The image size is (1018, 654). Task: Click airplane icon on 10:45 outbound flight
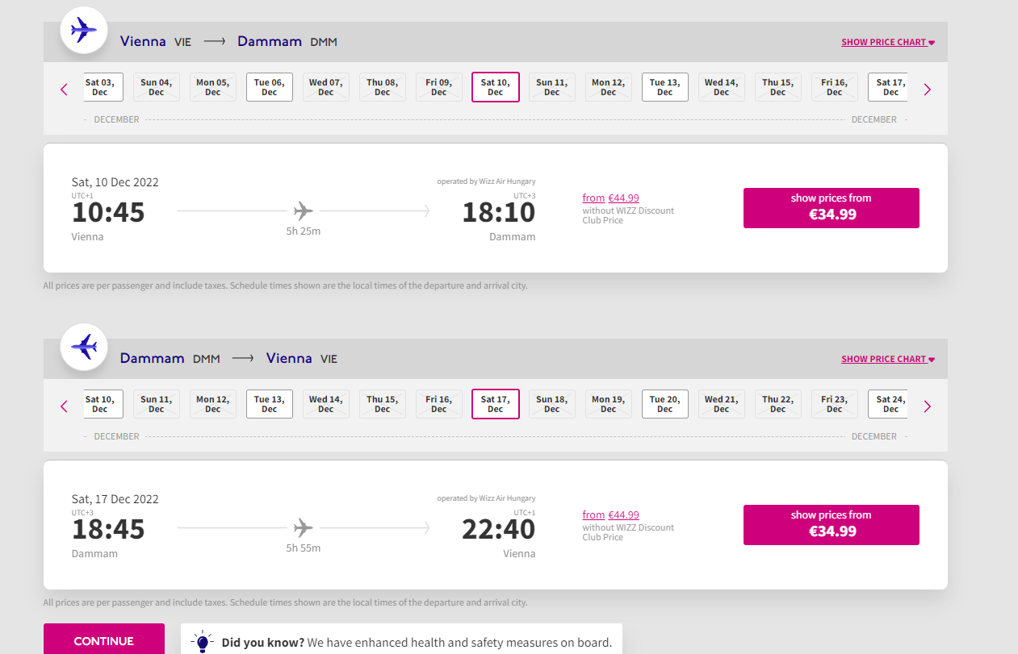click(304, 211)
